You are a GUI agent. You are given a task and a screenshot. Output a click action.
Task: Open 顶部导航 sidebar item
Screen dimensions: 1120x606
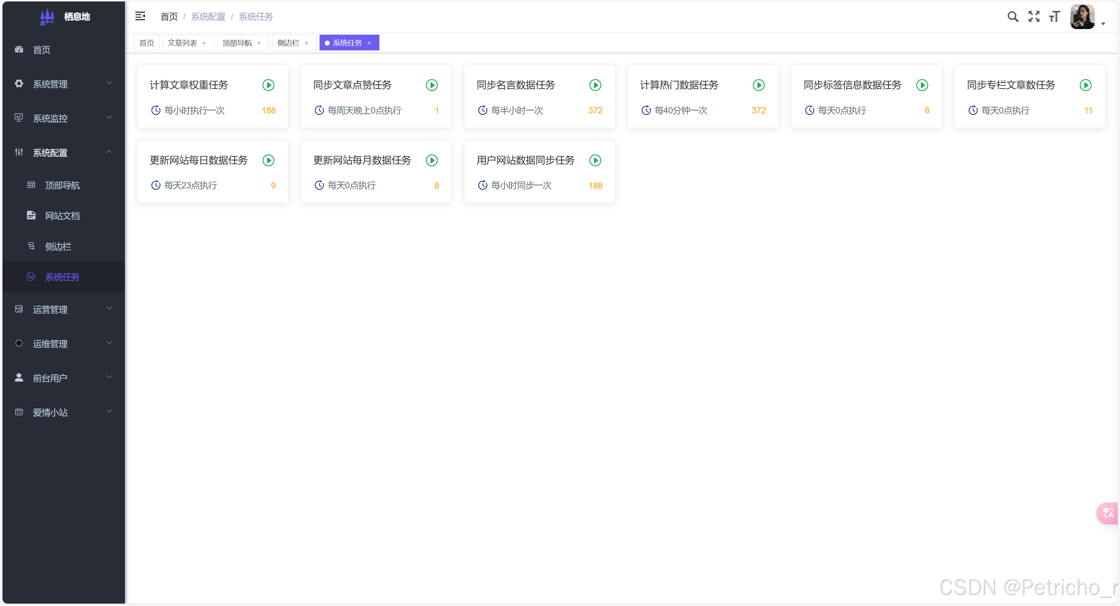(62, 185)
